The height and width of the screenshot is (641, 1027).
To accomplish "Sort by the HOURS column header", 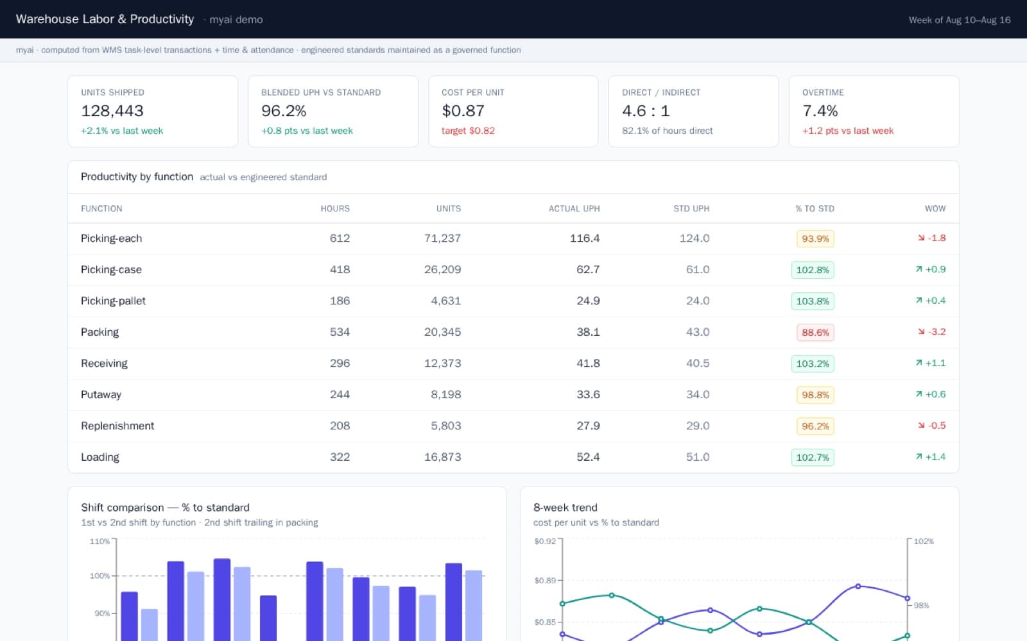I will [x=335, y=208].
